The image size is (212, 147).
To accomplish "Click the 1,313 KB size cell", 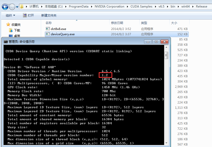I will click(x=181, y=107).
